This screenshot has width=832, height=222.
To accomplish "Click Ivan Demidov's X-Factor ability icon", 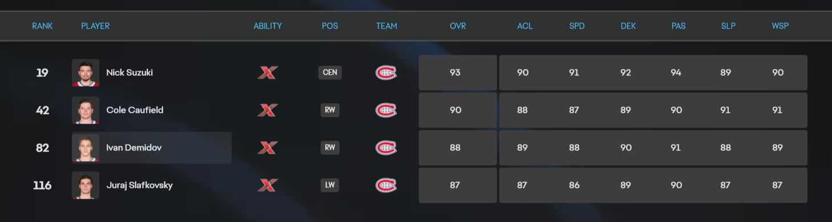I will [x=268, y=147].
